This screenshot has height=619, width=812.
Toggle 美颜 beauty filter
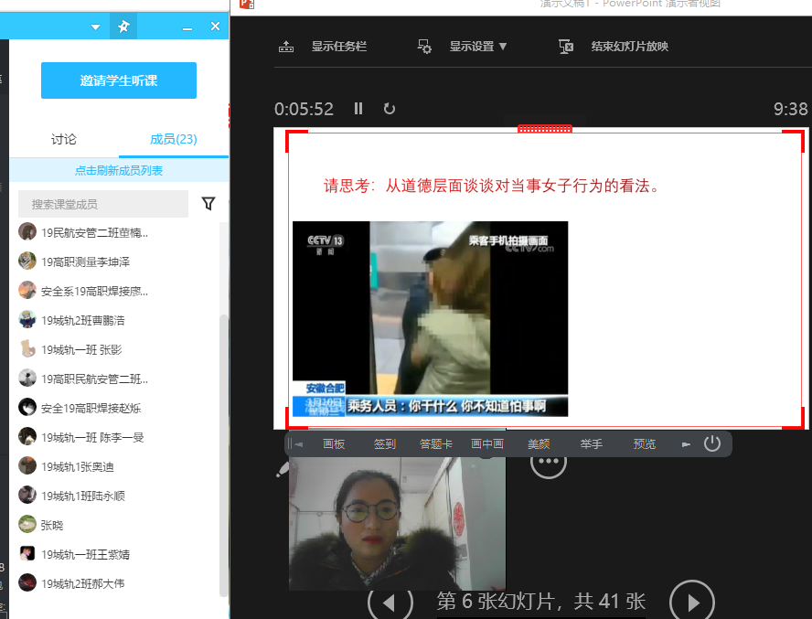click(539, 444)
